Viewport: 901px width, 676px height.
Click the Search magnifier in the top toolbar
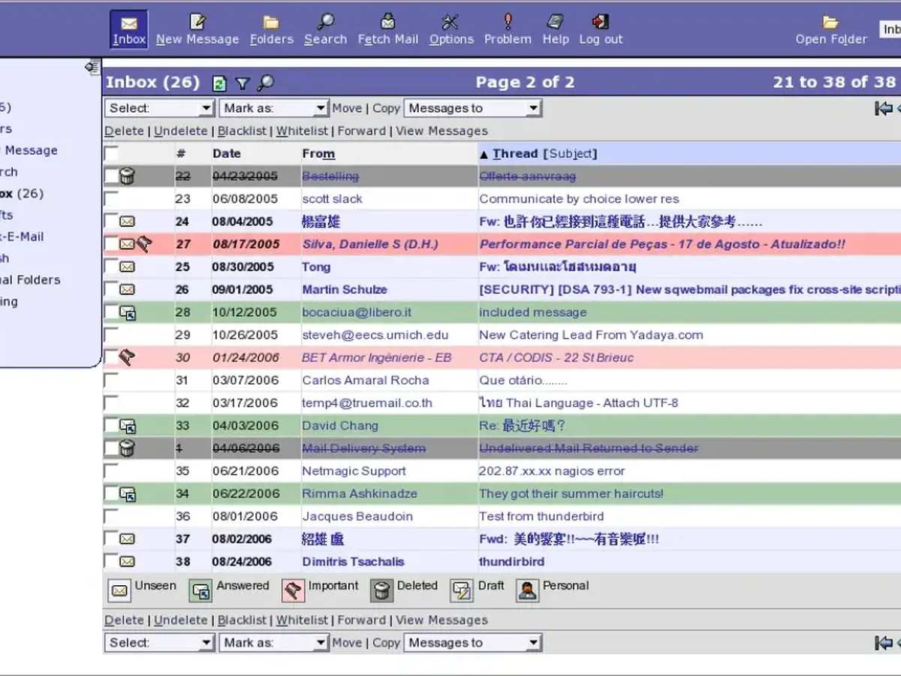coord(326,22)
